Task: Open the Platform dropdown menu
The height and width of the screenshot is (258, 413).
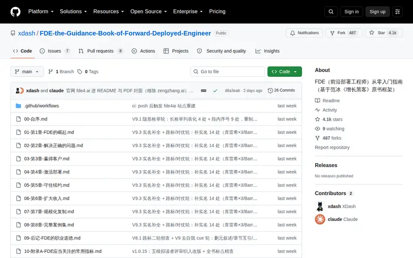Action: [x=41, y=11]
